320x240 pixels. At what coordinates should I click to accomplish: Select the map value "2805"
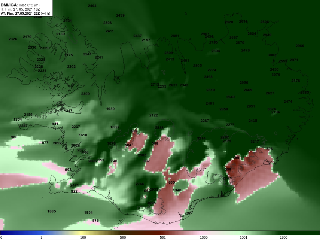click(197, 66)
